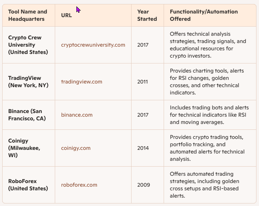Click the 2011 year for TradingView

[x=142, y=82]
